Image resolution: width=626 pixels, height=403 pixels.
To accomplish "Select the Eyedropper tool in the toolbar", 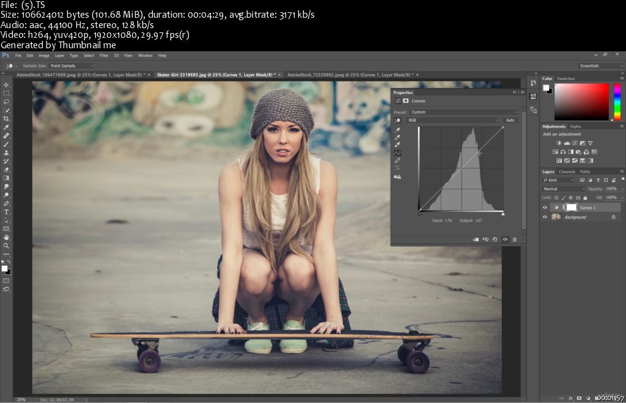I will tap(6, 127).
